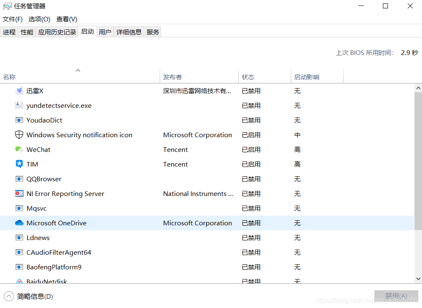
Task: Click the BaofengPlatform9 row icon
Action: (x=19, y=267)
